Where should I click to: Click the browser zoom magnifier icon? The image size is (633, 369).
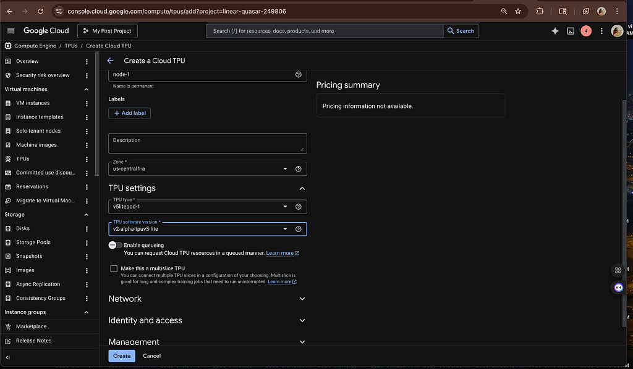click(x=504, y=11)
